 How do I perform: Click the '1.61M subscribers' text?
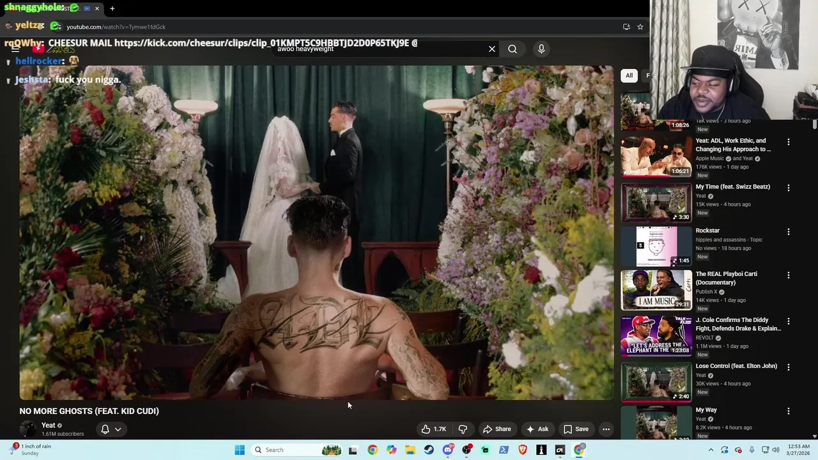tap(63, 434)
